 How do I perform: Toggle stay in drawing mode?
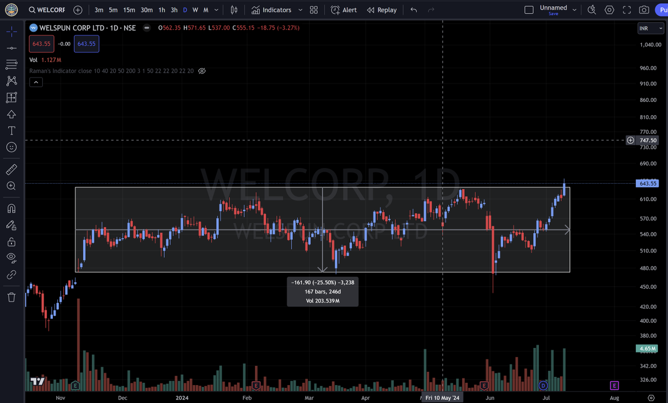(x=11, y=225)
